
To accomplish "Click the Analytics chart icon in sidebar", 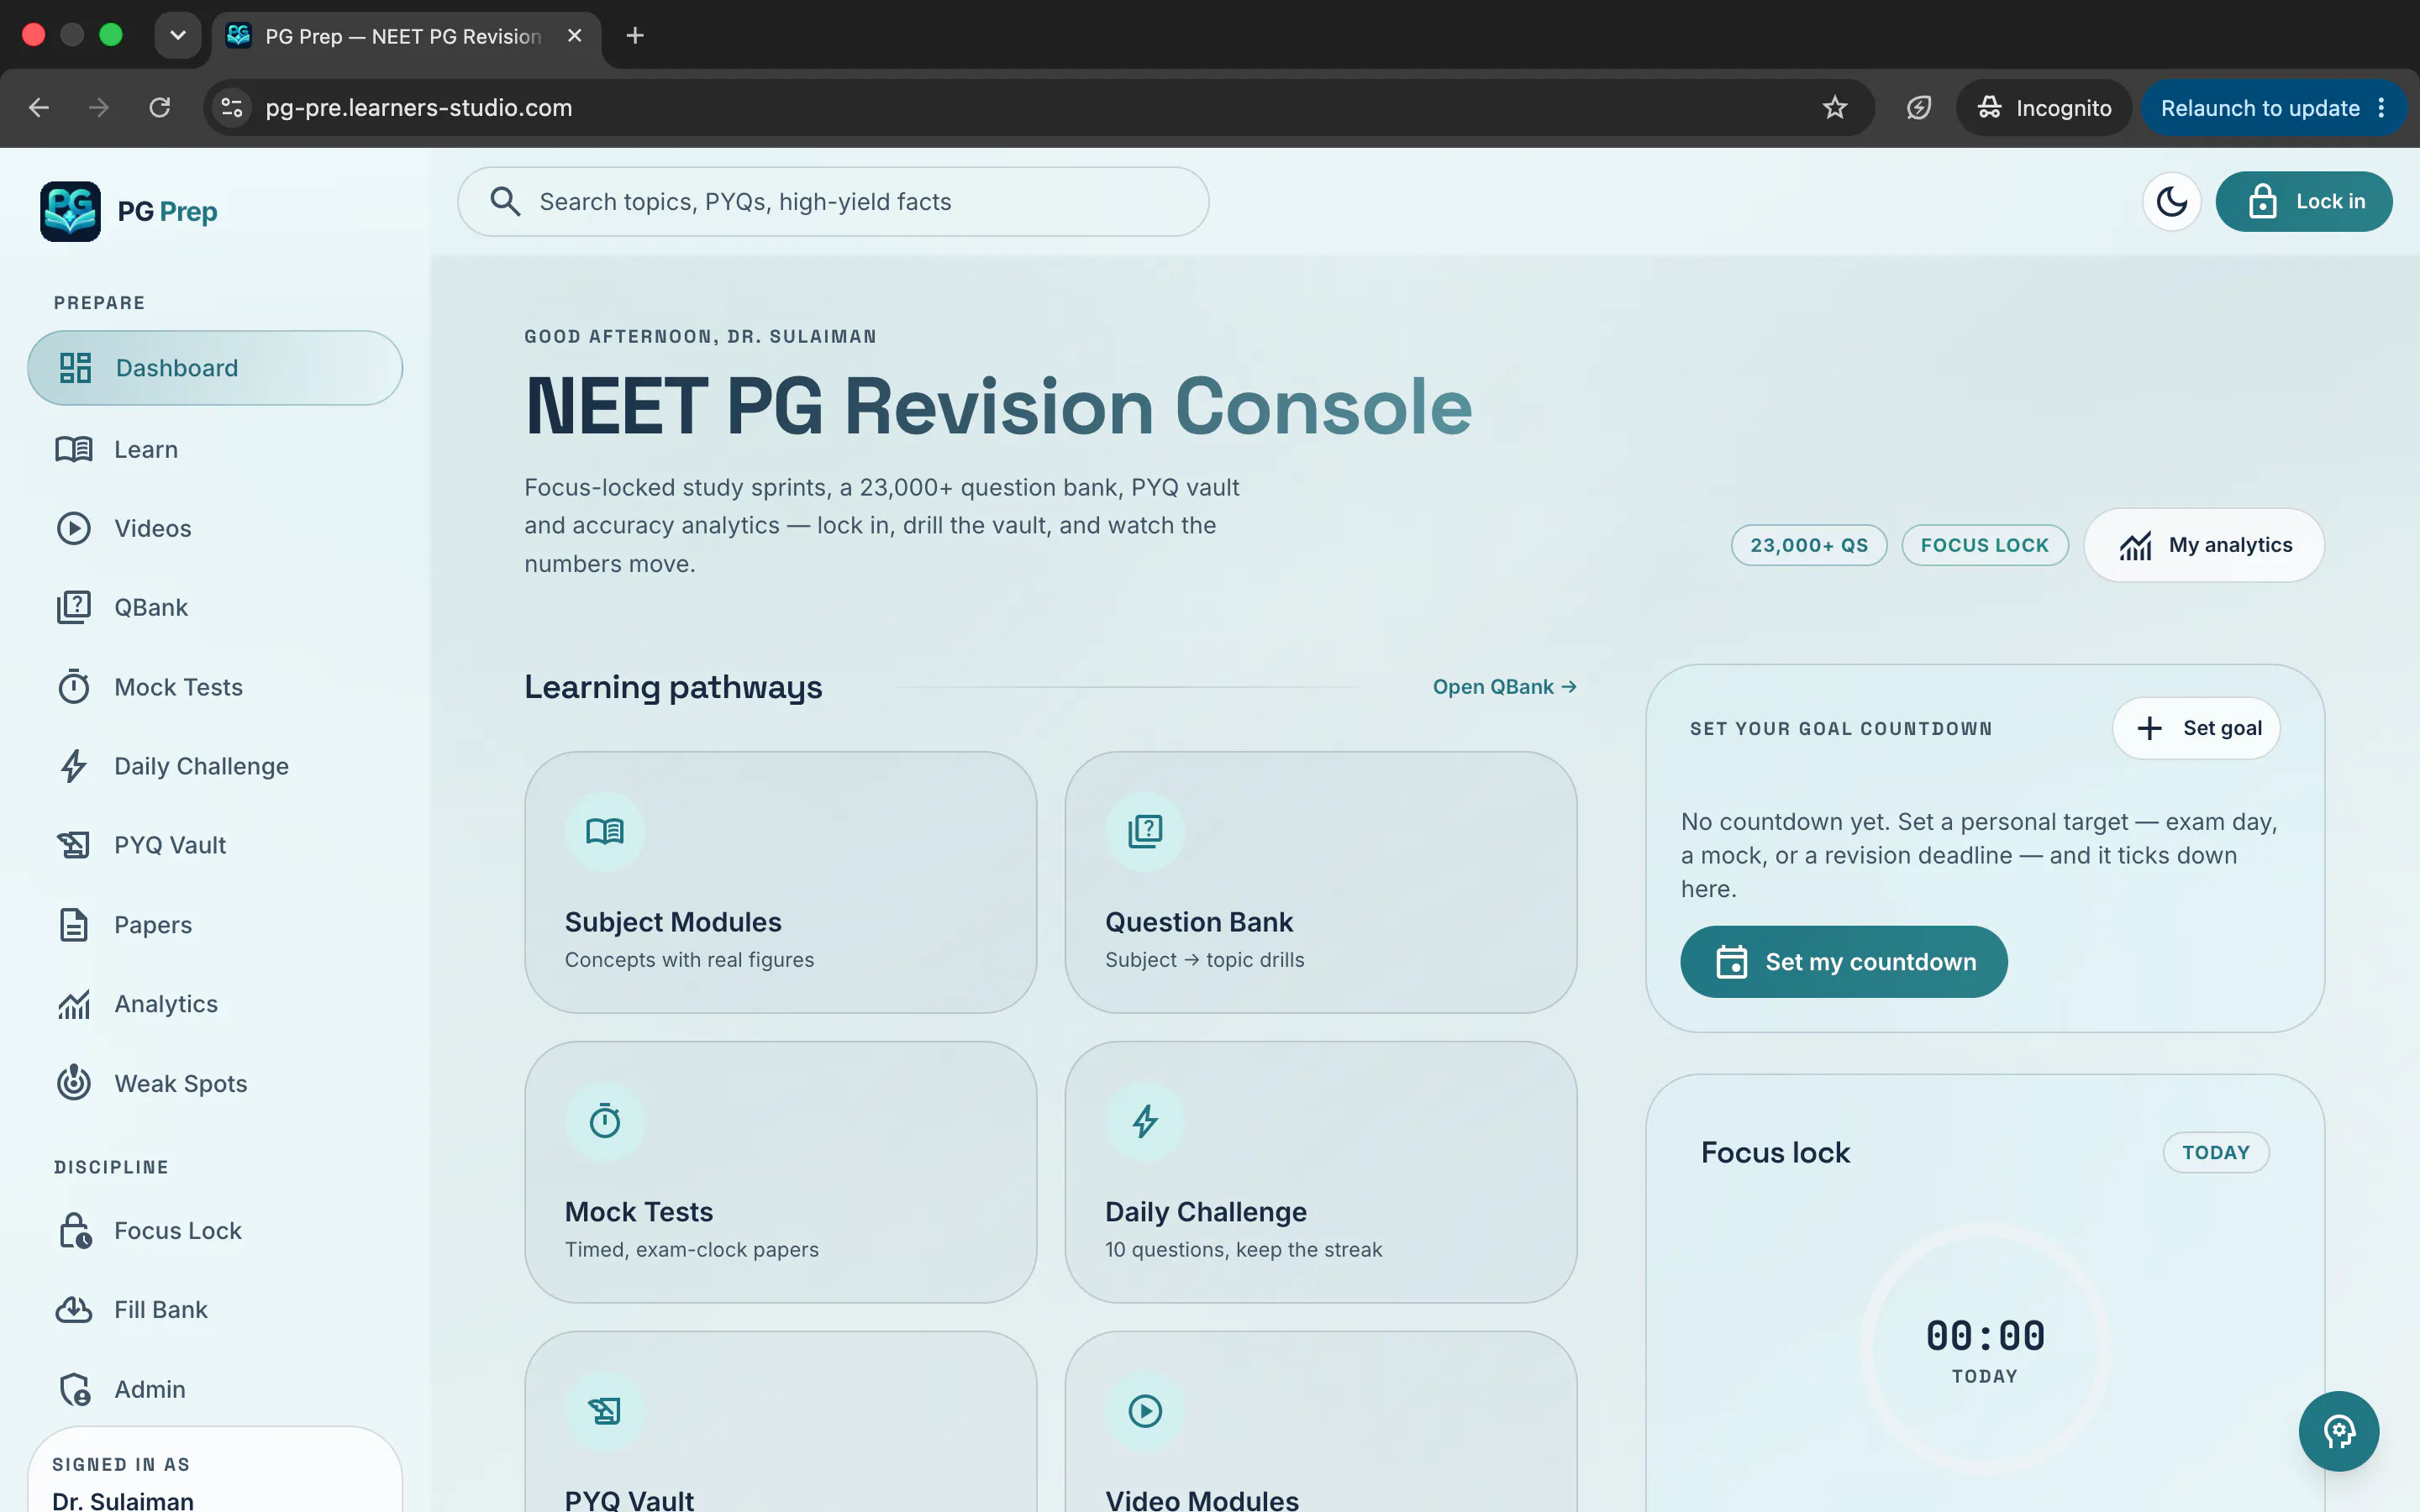I will coord(74,1004).
